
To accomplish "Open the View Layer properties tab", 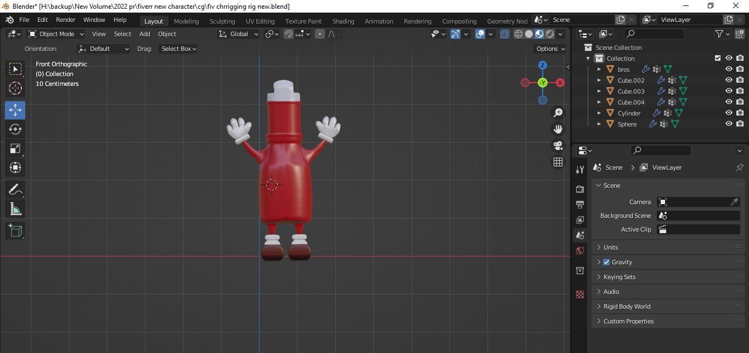I will (x=580, y=219).
